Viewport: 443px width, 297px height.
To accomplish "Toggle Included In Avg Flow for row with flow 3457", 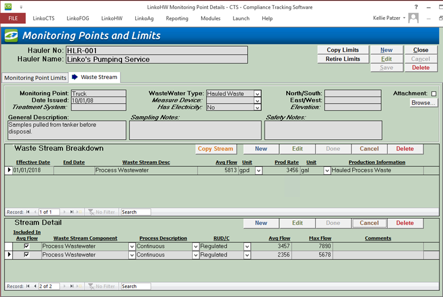I will 27,246.
